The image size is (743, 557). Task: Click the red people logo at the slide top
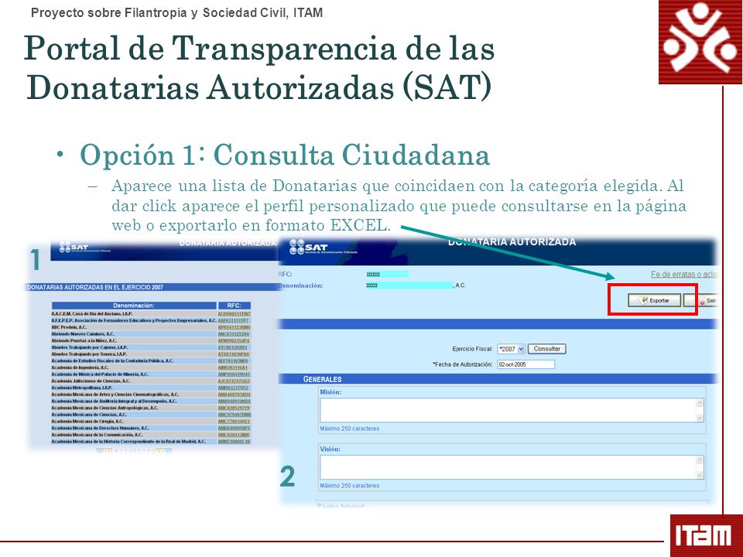700,42
